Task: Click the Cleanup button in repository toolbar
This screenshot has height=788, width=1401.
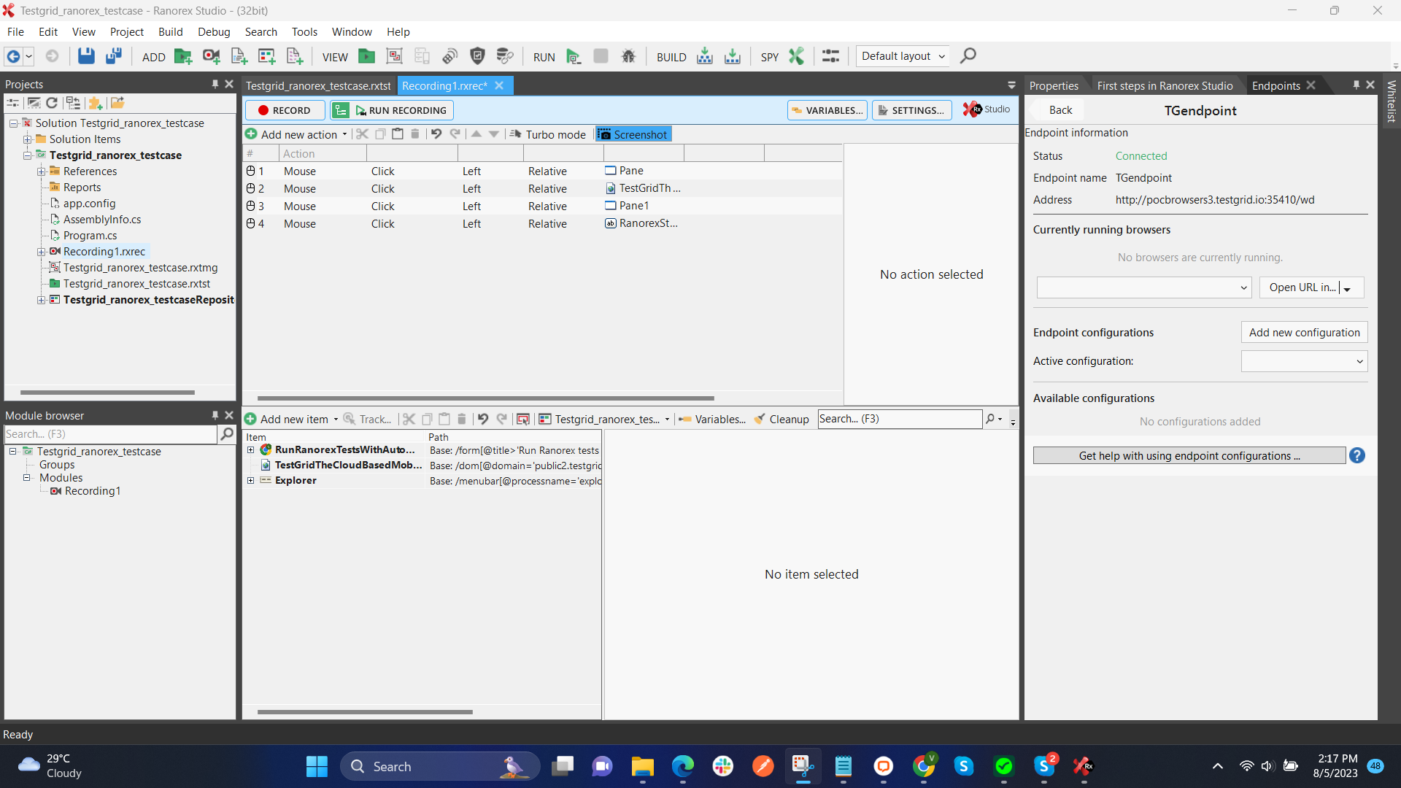Action: pos(781,419)
